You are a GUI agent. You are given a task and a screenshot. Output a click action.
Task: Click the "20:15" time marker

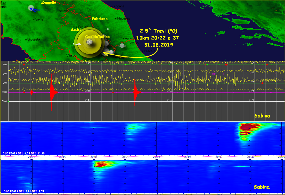click(88, 91)
